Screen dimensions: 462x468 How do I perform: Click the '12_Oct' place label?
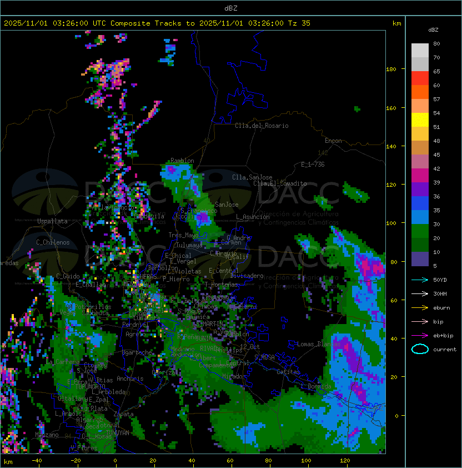tap(250, 347)
